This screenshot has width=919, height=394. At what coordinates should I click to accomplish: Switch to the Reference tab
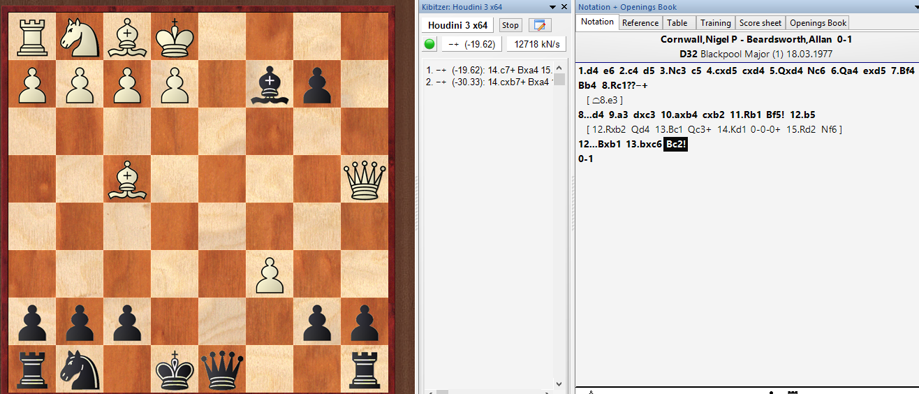[640, 23]
